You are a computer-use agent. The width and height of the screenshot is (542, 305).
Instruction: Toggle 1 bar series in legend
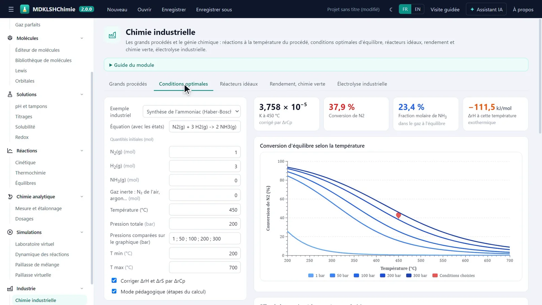coord(316,276)
